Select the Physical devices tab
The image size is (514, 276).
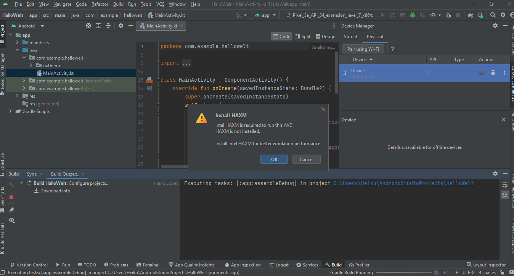pyautogui.click(x=375, y=37)
